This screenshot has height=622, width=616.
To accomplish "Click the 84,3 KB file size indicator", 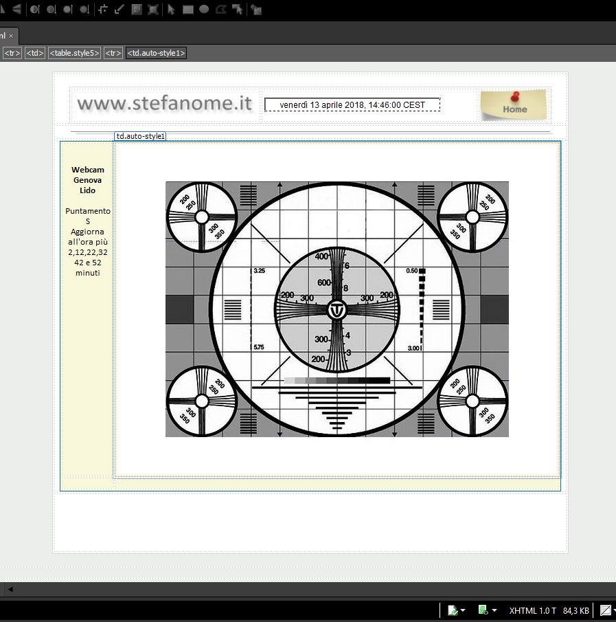I will (575, 610).
